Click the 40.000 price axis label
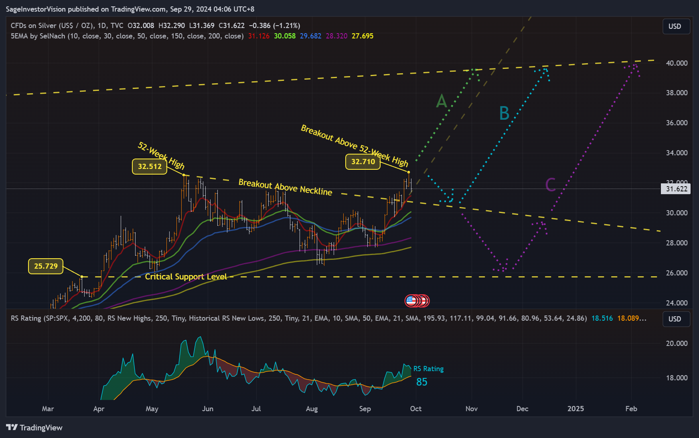699x438 pixels. (677, 63)
